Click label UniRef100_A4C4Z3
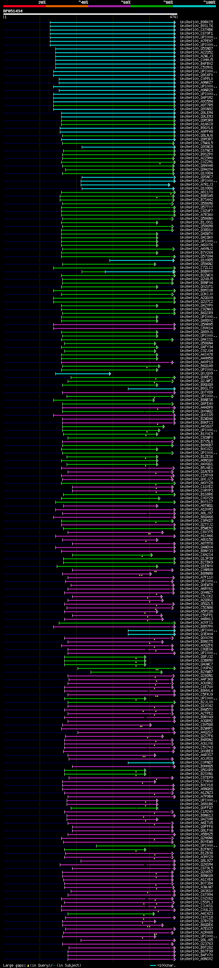This screenshot has width=219, height=968. point(196,913)
